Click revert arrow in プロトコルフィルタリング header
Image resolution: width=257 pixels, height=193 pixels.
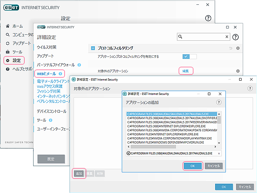tap(231, 48)
